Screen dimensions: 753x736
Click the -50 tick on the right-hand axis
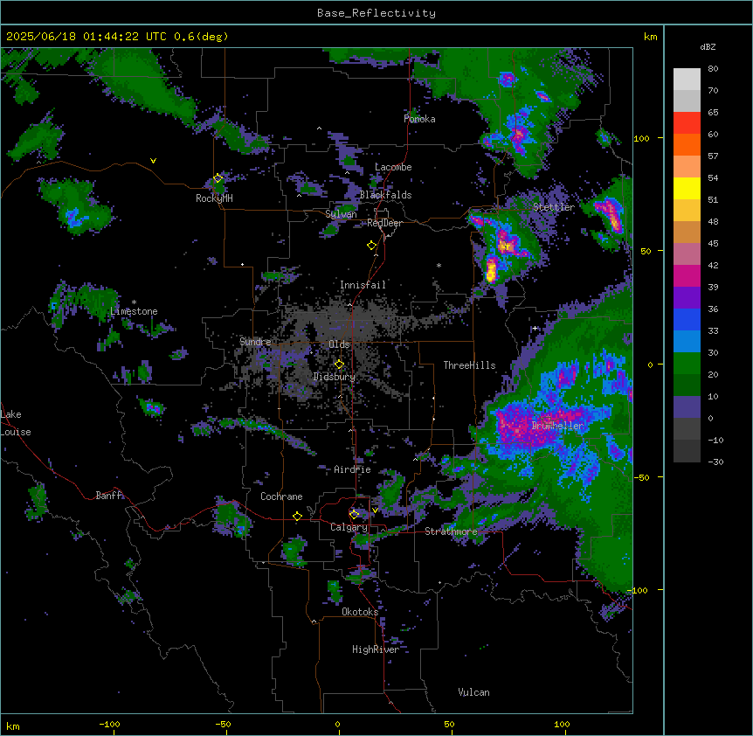pos(641,477)
